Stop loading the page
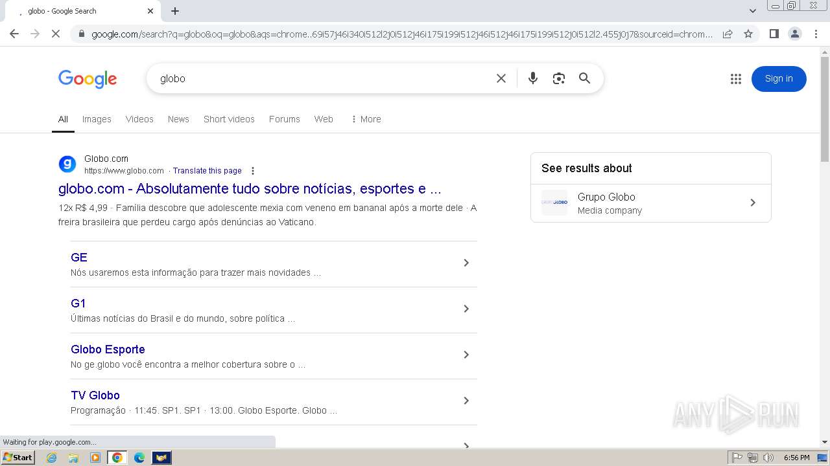This screenshot has height=466, width=830. pyautogui.click(x=56, y=34)
